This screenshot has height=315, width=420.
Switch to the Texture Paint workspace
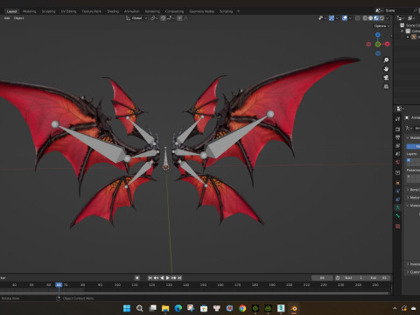[92, 11]
